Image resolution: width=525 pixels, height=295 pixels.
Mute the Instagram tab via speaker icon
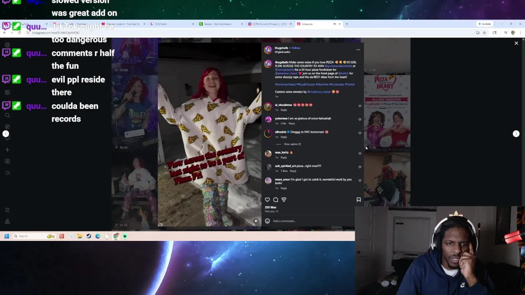[x=334, y=24]
